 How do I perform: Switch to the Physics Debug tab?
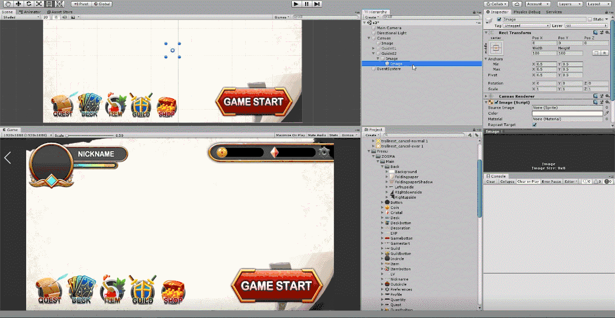pos(527,12)
